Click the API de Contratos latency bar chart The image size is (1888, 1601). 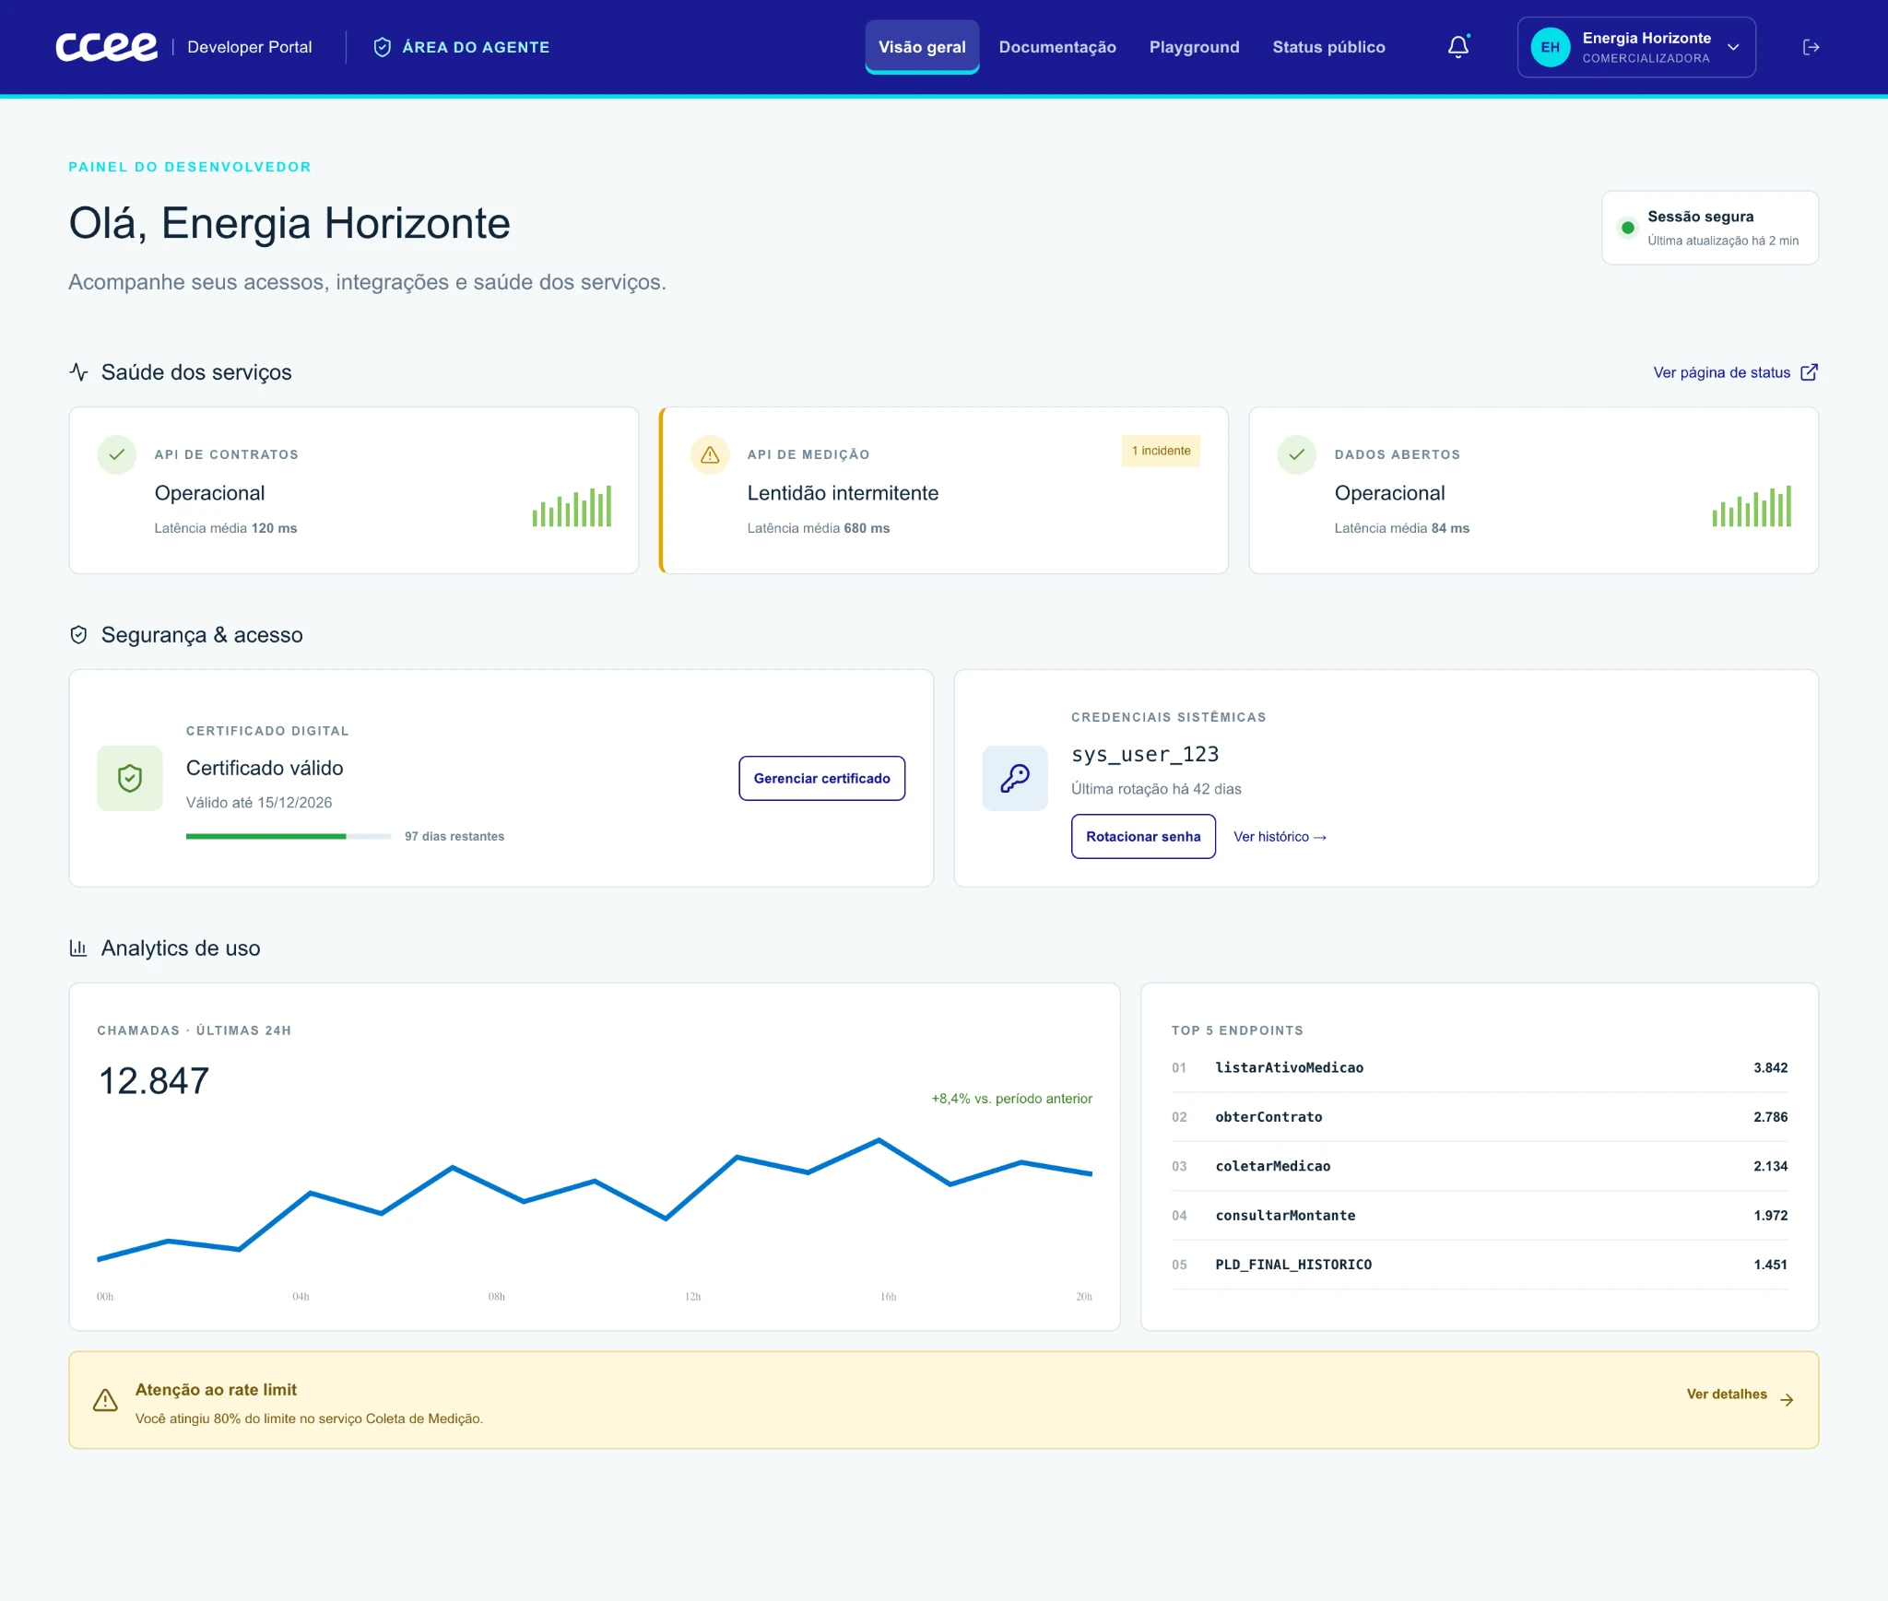point(572,506)
